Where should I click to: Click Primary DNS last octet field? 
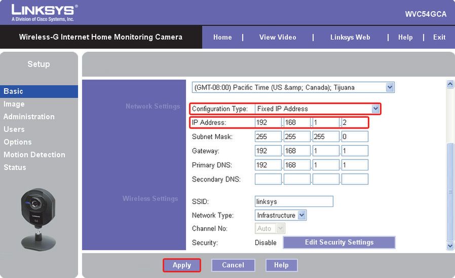click(355, 165)
